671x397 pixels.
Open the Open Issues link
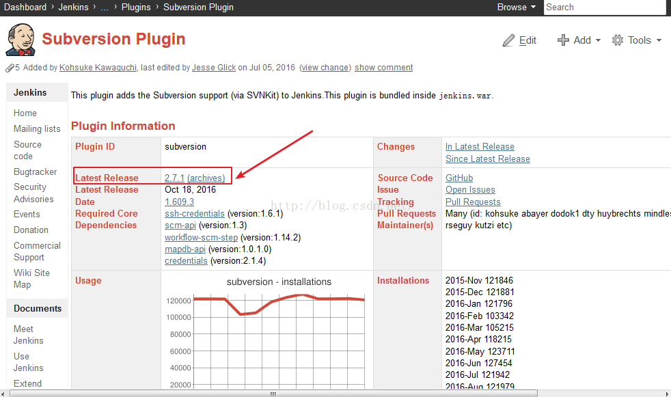pyautogui.click(x=470, y=189)
